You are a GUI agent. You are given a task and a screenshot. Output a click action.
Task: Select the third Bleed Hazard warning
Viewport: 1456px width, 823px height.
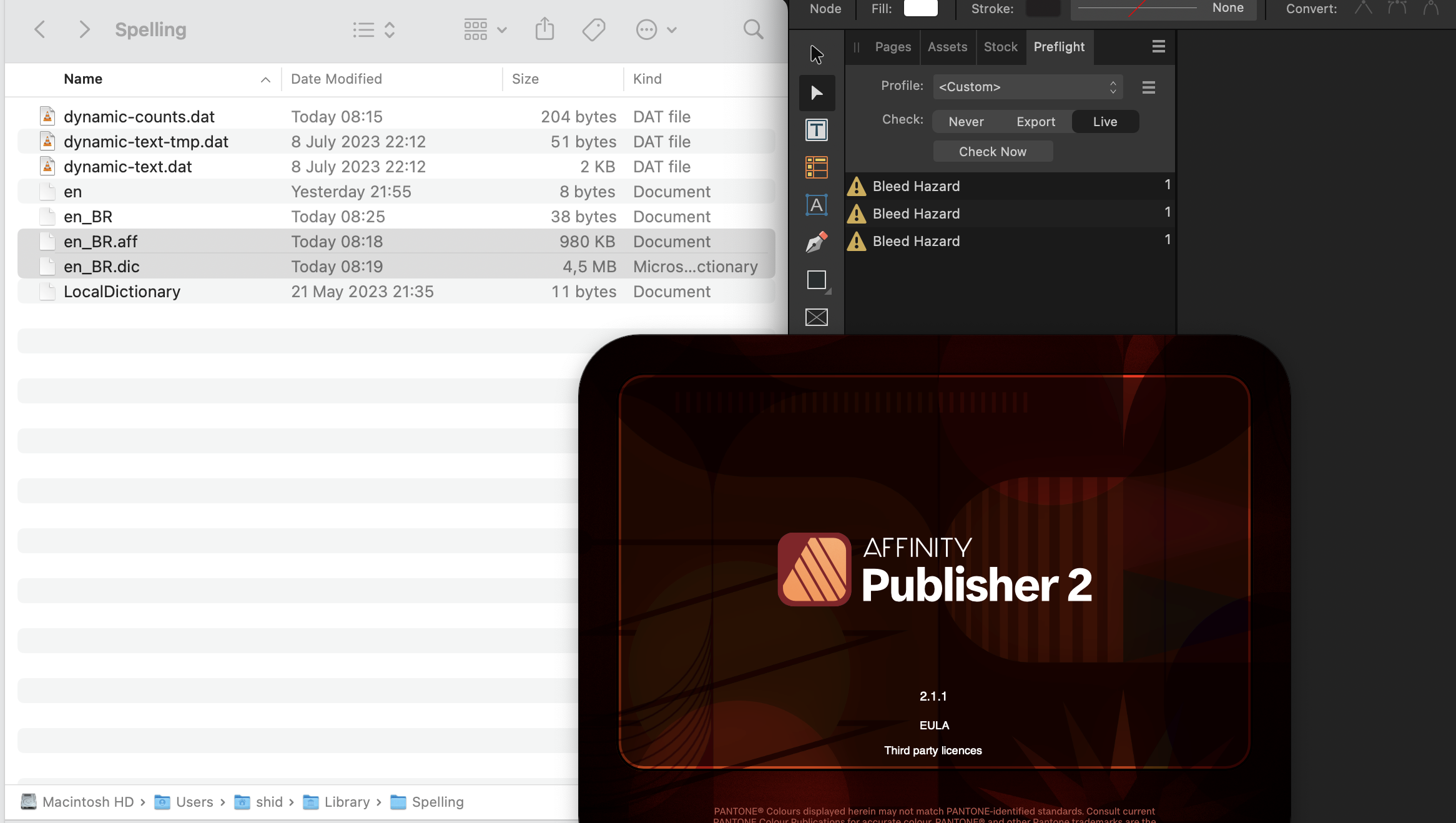pos(1010,241)
